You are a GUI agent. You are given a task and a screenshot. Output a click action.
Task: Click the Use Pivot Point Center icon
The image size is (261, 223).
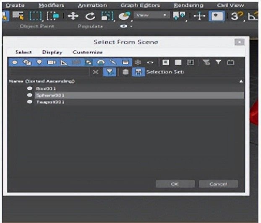click(x=179, y=16)
